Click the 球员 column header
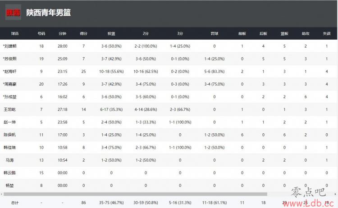The height and width of the screenshot is (208, 338). (x=15, y=33)
